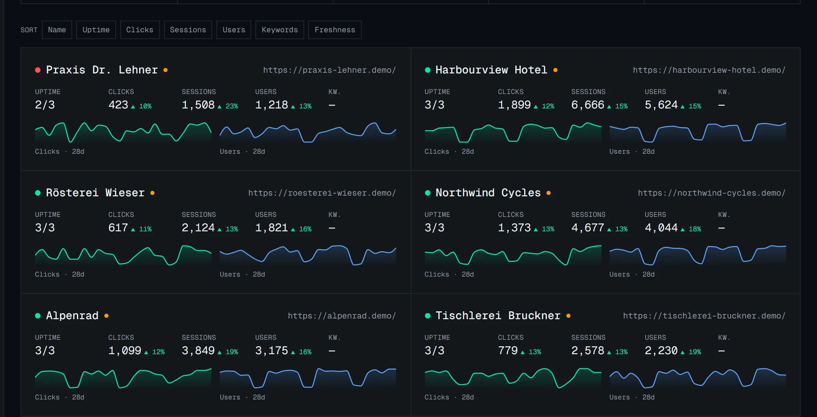Select the 617 clicks value
The height and width of the screenshot is (417, 817).
pos(118,228)
